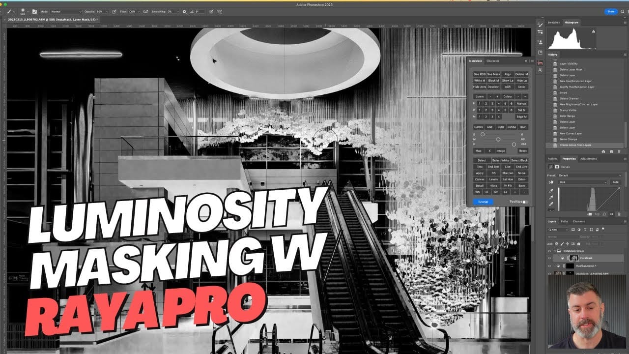629x354 pixels.
Task: Click the lock all padlock icon
Action: click(579, 244)
